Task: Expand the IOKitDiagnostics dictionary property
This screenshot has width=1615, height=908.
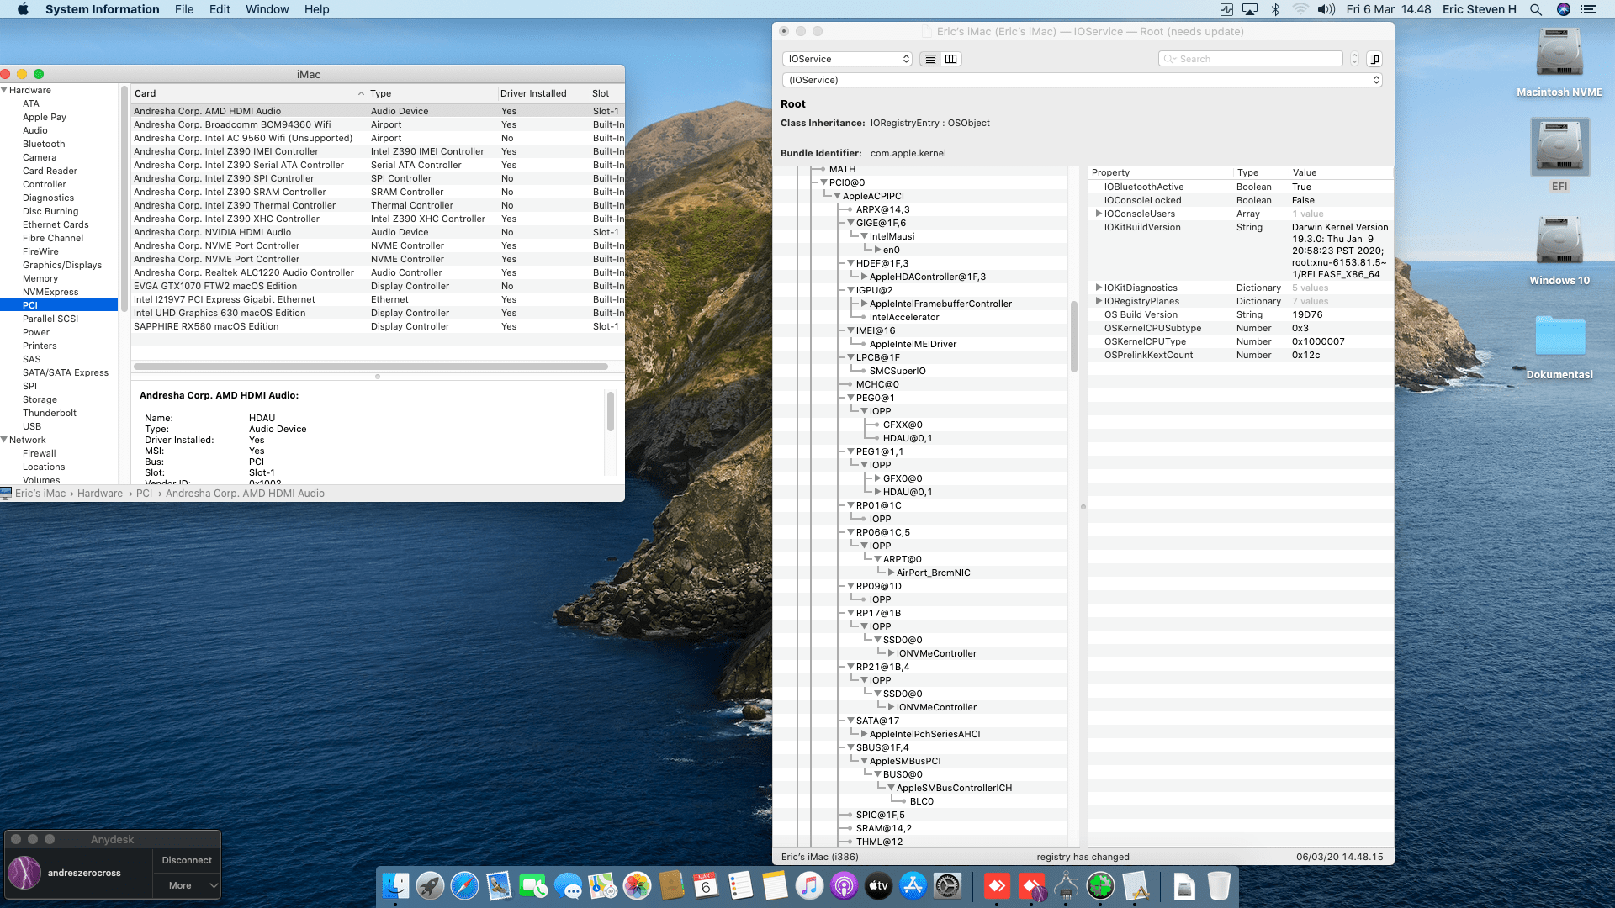Action: [x=1099, y=288]
